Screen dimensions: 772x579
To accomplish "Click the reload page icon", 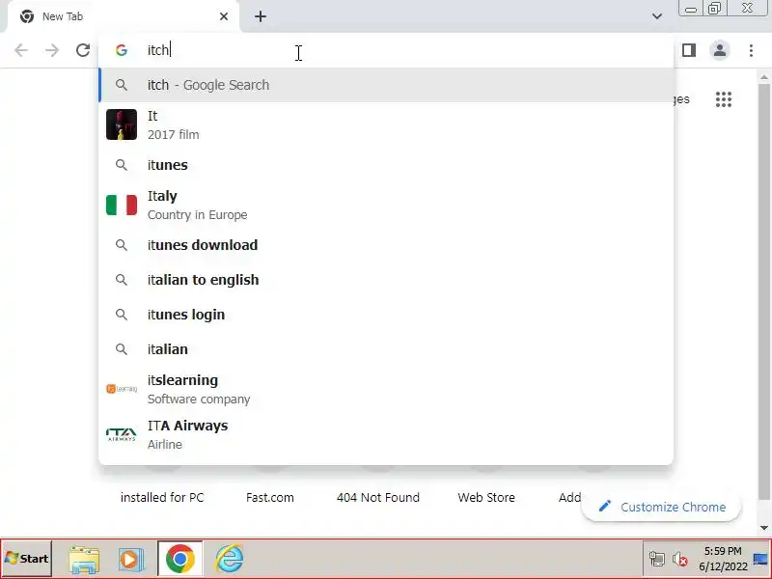I will click(x=83, y=50).
